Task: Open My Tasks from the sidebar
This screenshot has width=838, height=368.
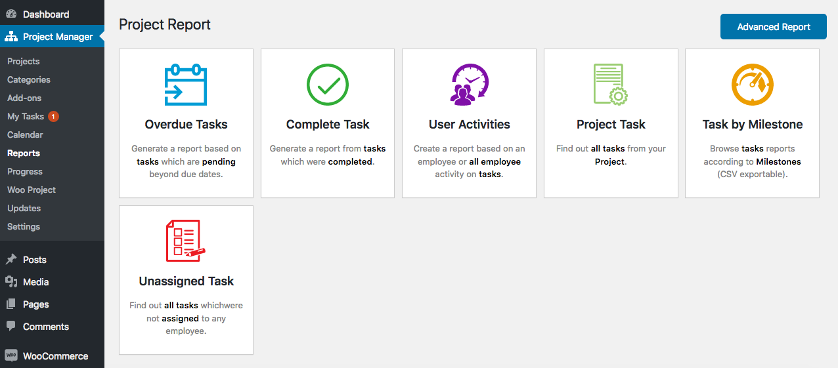Action: pos(26,116)
